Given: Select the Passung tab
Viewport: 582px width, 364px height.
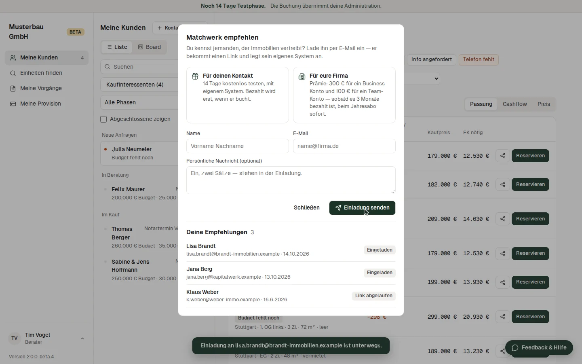Looking at the screenshot, I should click(481, 104).
